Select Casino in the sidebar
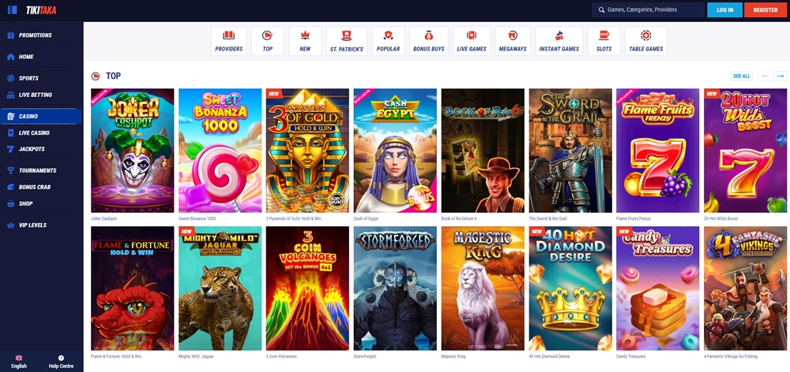 [41, 116]
